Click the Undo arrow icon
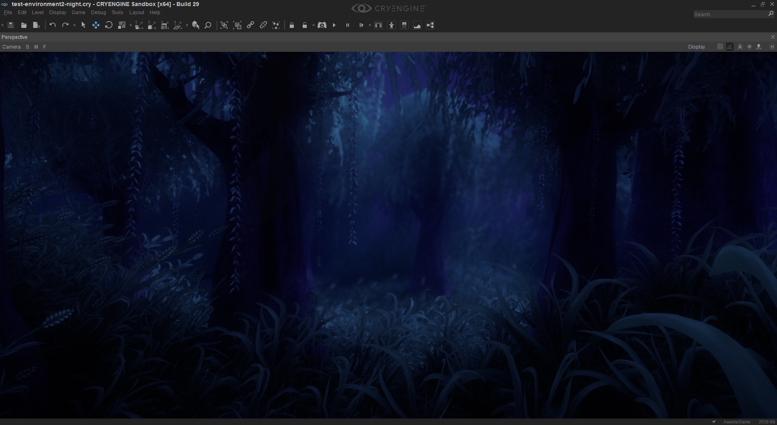Screen dimensions: 777x425 tap(53, 25)
